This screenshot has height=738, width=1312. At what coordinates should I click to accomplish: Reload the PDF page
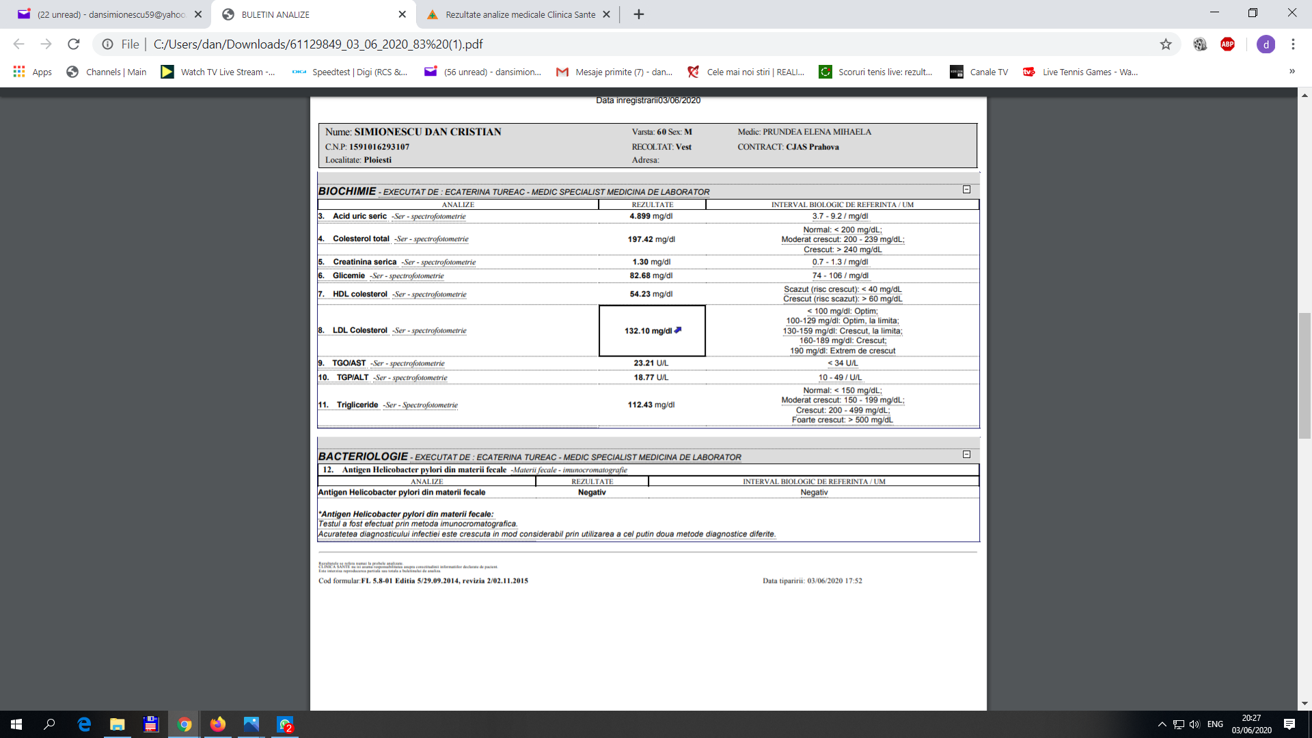click(x=74, y=44)
